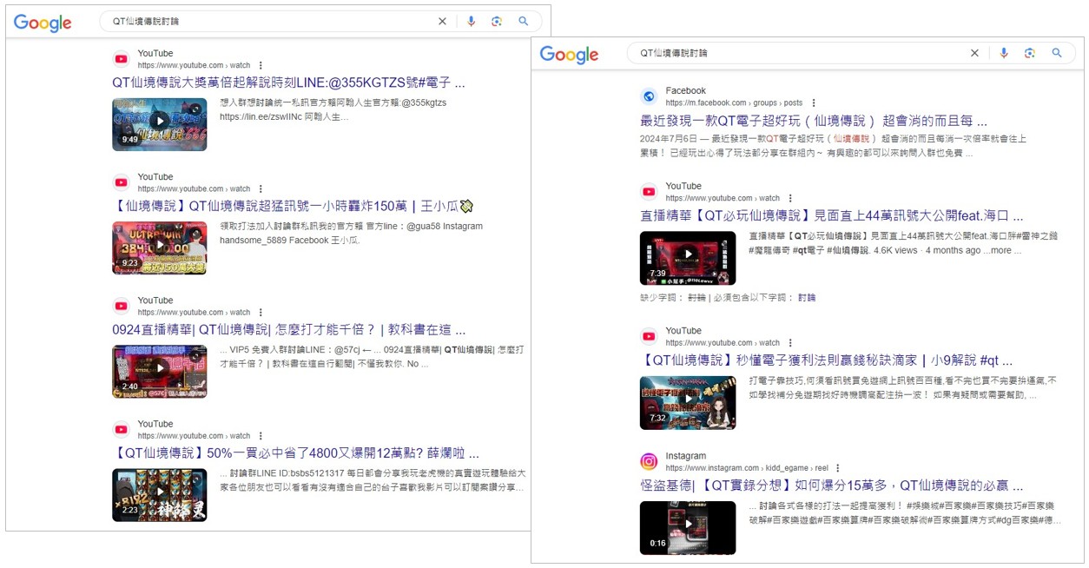This screenshot has width=1089, height=568.
Task: Clear the search box in the right window
Action: coord(974,53)
